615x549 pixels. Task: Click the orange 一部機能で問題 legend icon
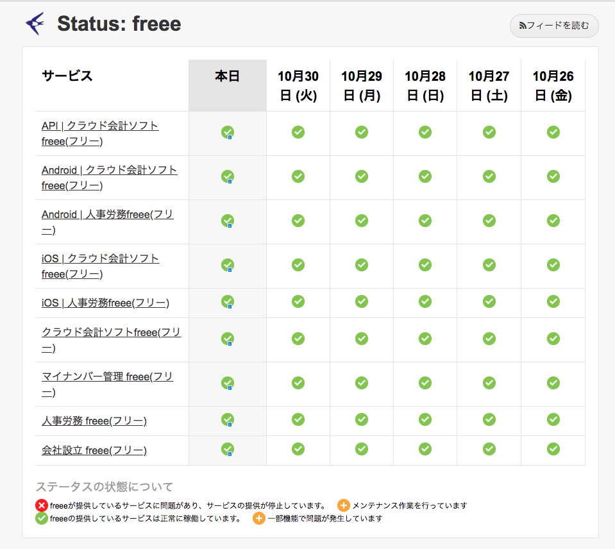pyautogui.click(x=259, y=518)
